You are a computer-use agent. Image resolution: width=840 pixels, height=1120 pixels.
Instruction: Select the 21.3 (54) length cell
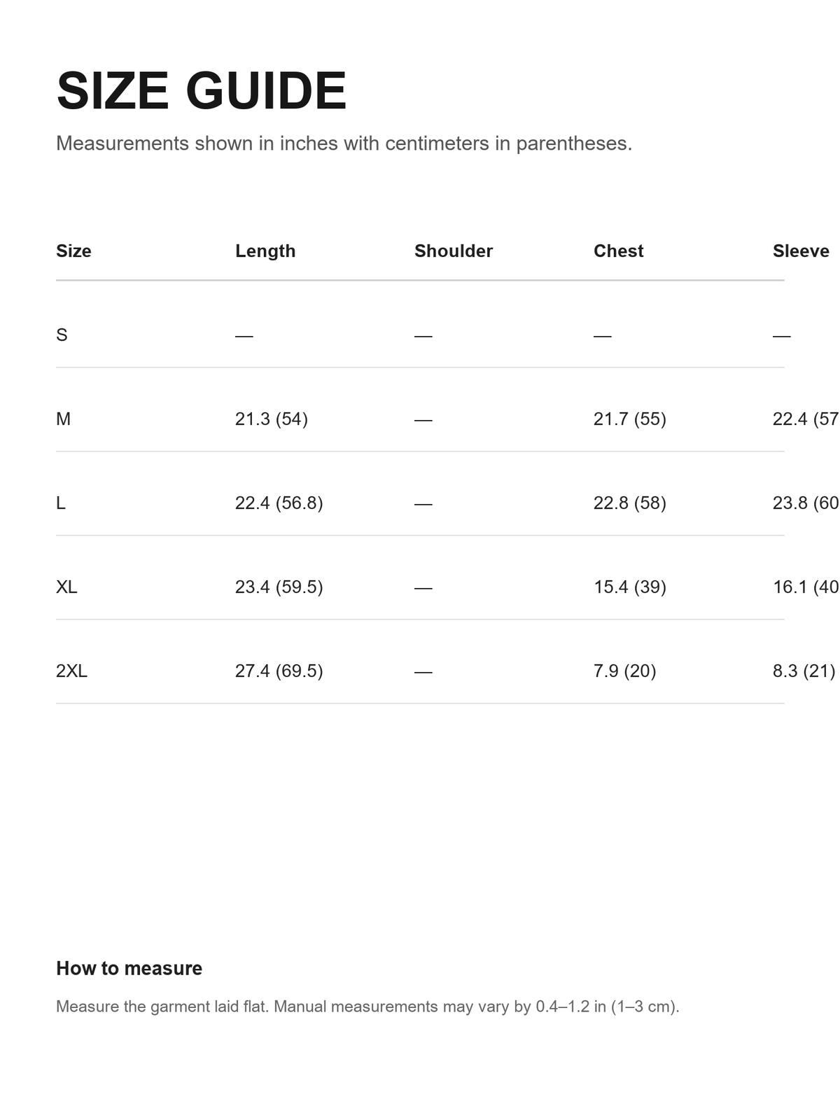(x=272, y=419)
